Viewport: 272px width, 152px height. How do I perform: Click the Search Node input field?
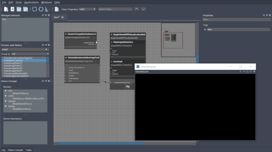pyautogui.click(x=115, y=9)
